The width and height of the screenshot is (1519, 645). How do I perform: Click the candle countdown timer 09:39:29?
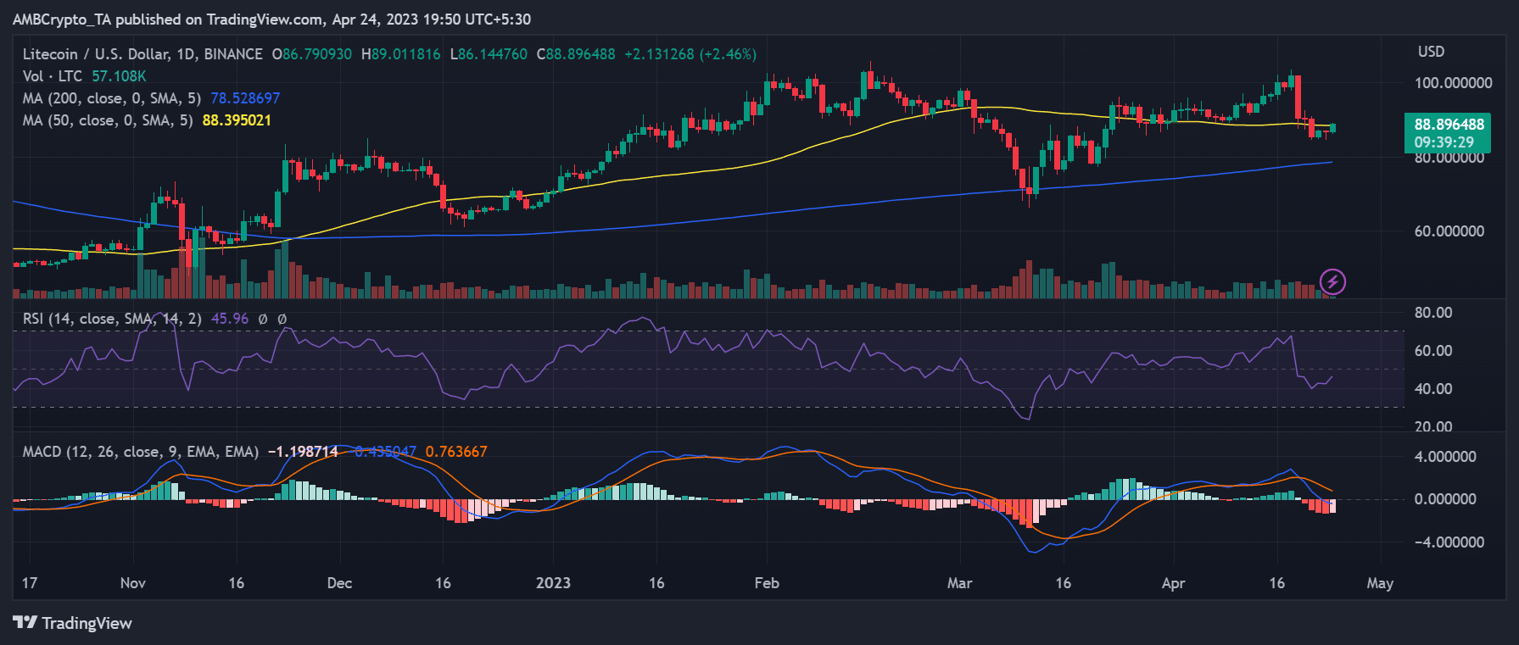1443,142
